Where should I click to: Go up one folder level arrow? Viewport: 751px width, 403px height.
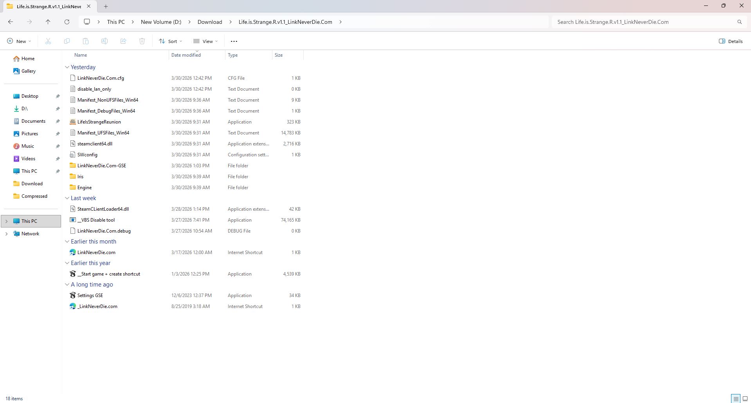tap(48, 22)
